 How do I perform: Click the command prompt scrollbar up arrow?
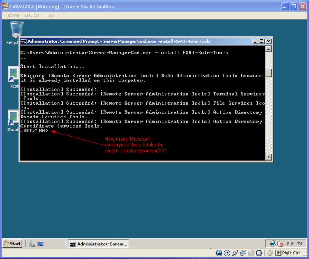[268, 49]
